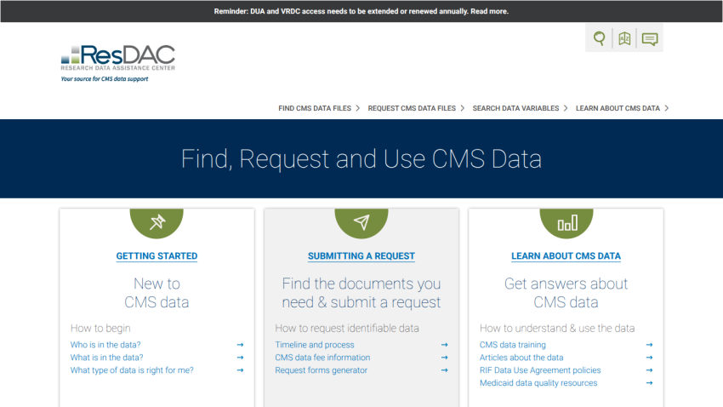Open the Articles about the data link
723x407 pixels.
pos(521,357)
